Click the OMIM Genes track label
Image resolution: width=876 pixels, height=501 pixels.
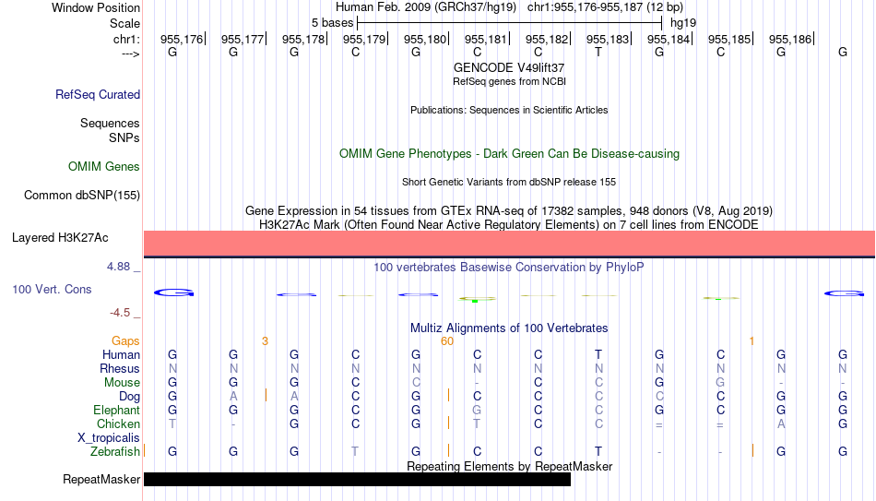(x=103, y=167)
